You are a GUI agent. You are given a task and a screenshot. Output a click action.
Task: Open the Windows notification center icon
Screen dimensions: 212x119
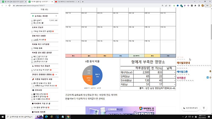[209, 117]
